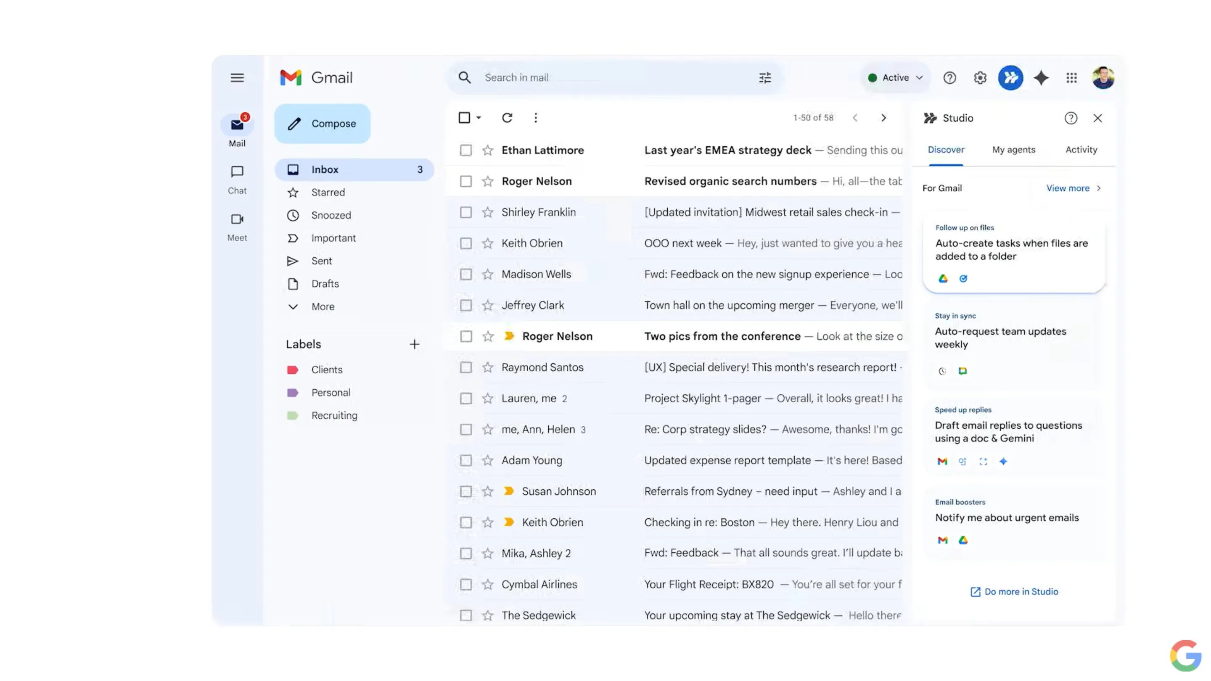1211x681 pixels.
Task: Open the Gemini sparkle icon
Action: click(1041, 77)
